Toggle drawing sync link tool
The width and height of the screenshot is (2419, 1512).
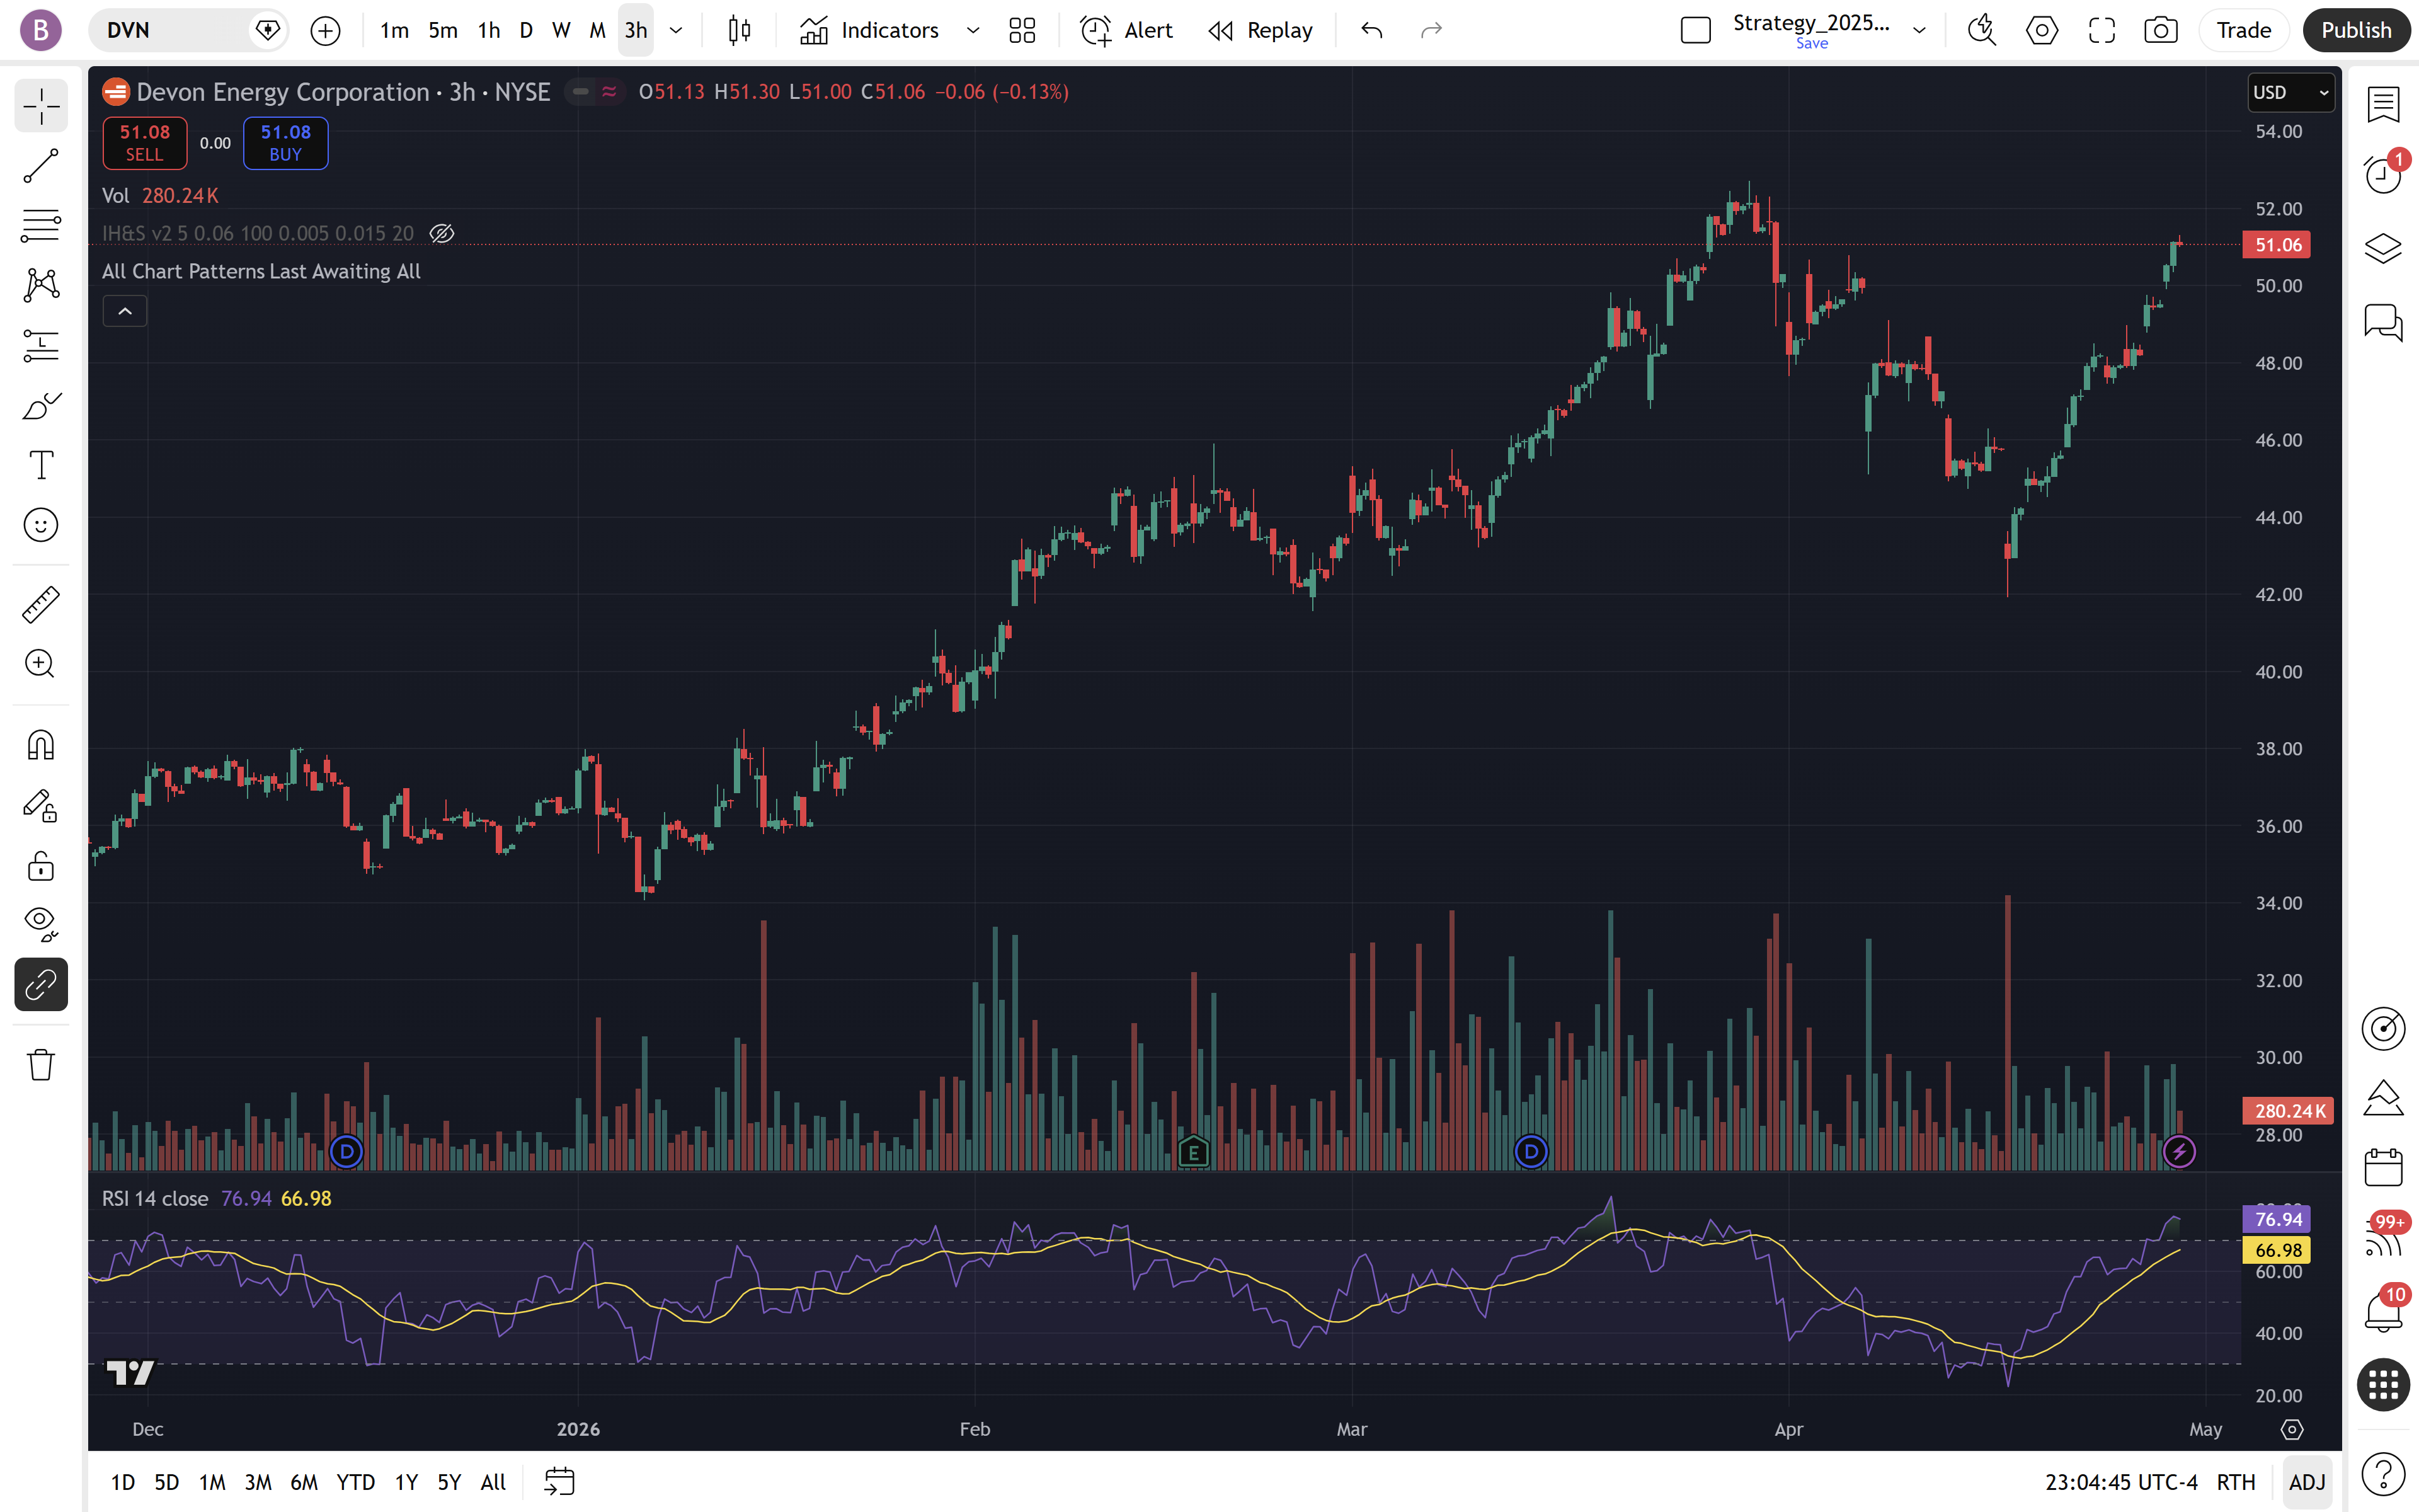pos(41,985)
